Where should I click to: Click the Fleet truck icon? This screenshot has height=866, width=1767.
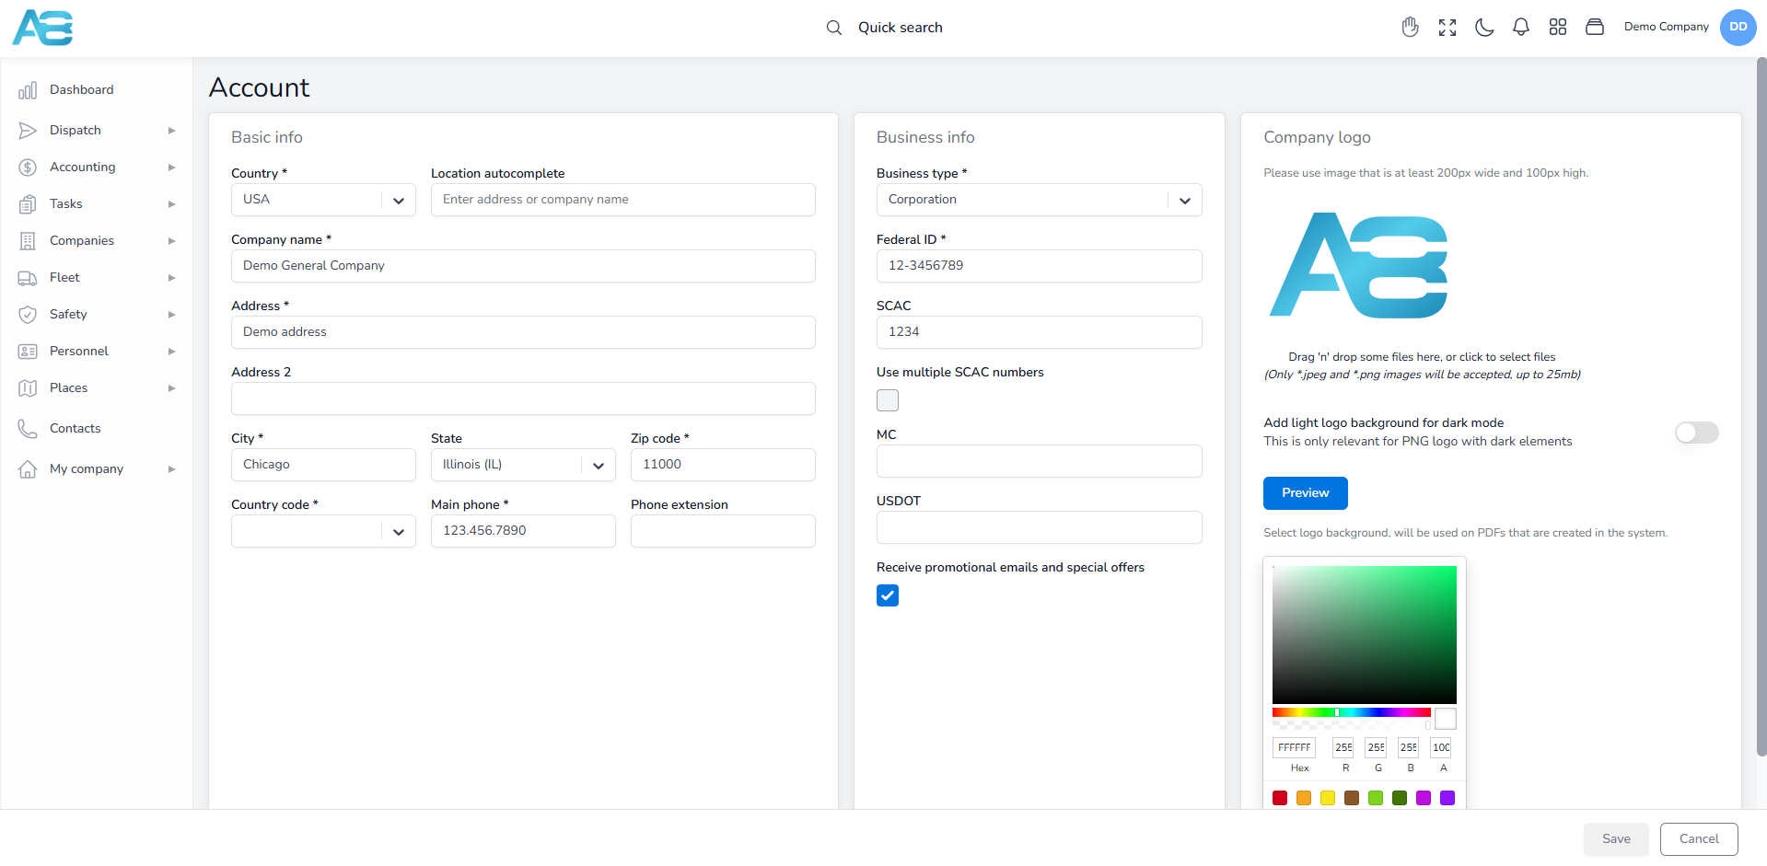(x=28, y=278)
